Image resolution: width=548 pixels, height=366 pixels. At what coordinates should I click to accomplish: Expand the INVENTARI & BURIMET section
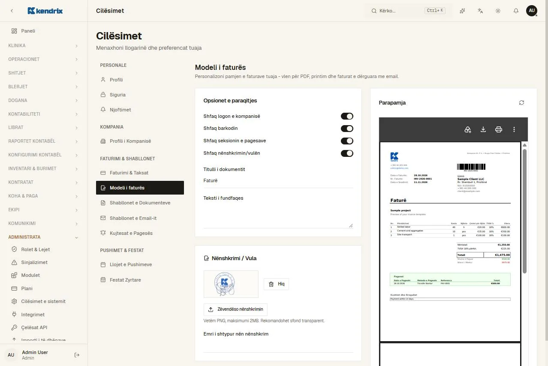(x=44, y=168)
